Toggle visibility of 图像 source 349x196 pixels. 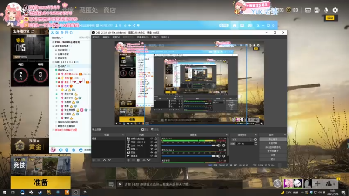(151, 152)
